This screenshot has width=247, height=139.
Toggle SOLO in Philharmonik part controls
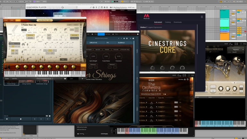[x=77, y=29]
